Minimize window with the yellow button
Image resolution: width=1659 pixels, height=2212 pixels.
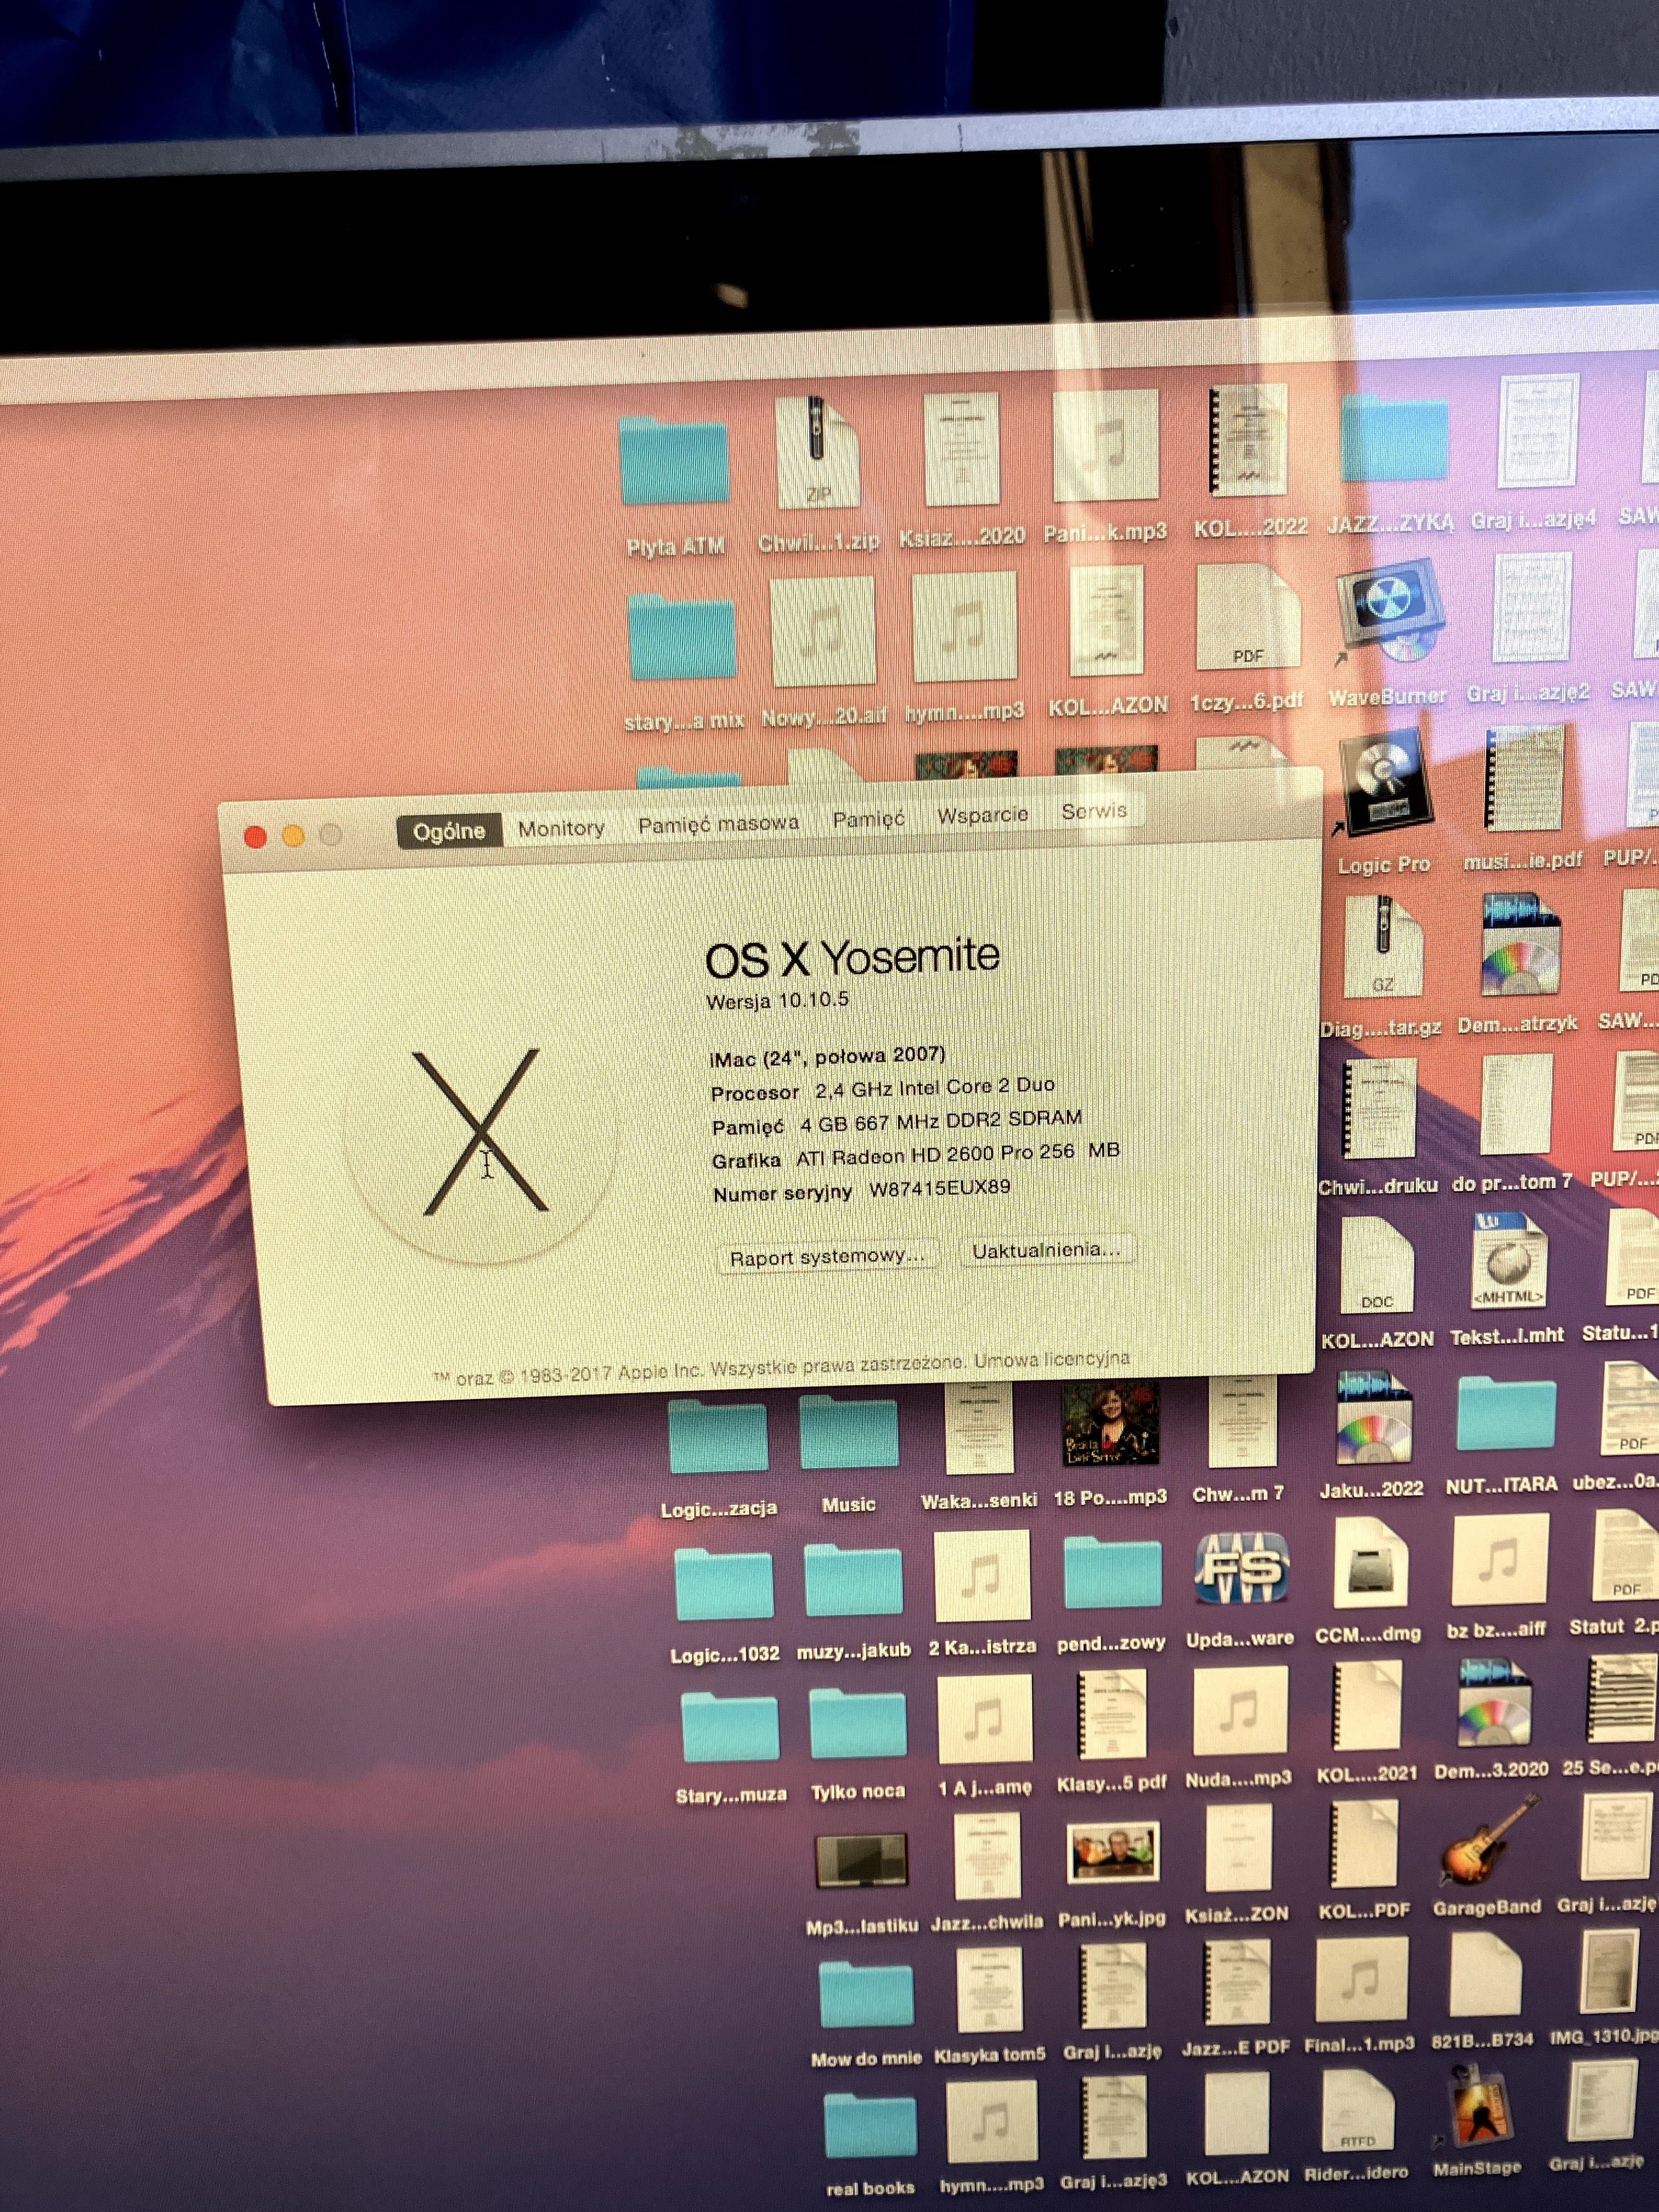293,836
